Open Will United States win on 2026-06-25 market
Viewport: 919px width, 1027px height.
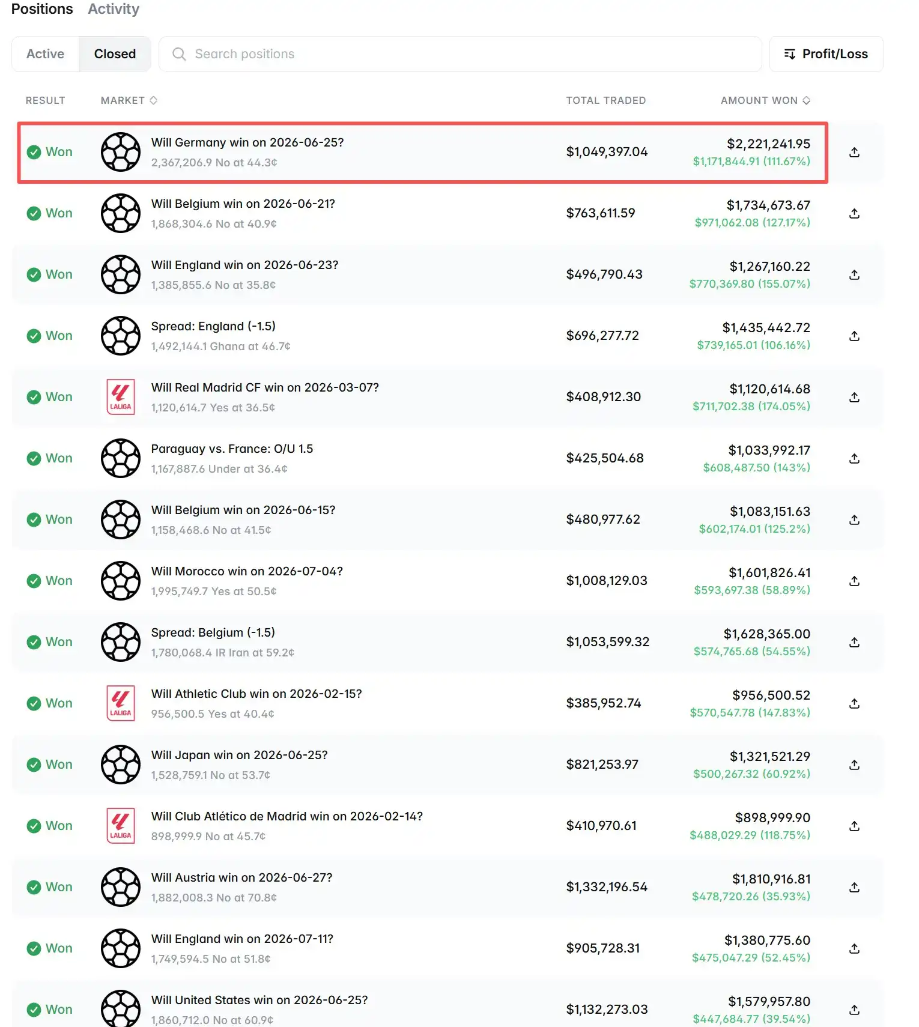click(259, 1000)
